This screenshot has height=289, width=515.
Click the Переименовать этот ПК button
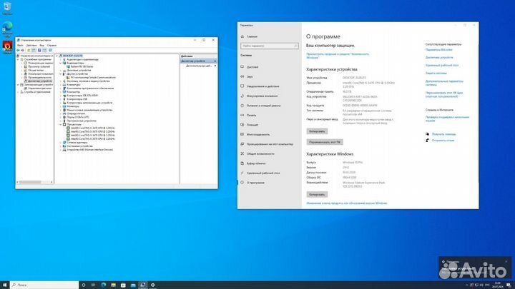pos(325,142)
